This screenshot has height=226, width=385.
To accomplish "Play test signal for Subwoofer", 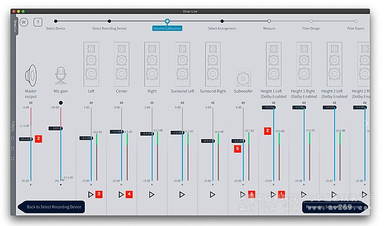I will [x=243, y=195].
